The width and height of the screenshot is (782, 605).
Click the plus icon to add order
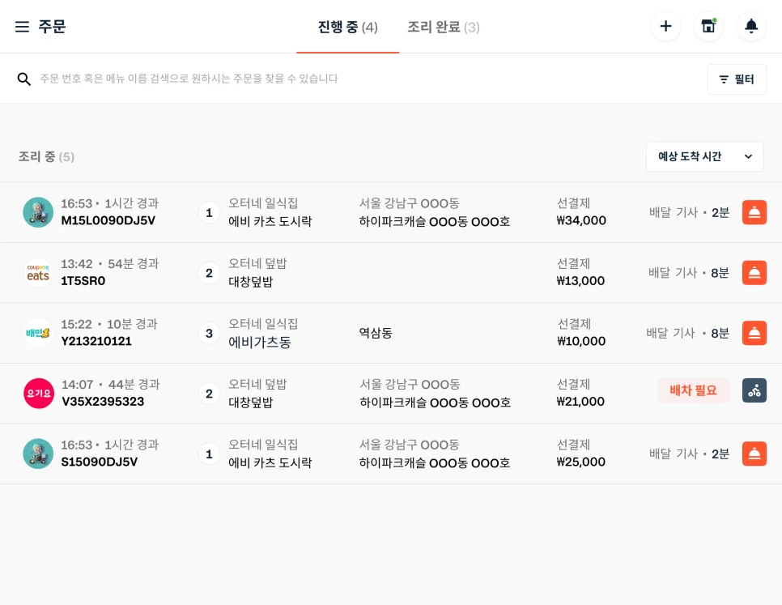(665, 27)
